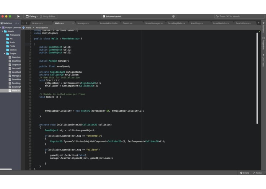This screenshot has width=266, height=189.
Task: Collapse the Pumpin Lemmies solution node
Action: click(x=0, y=28)
